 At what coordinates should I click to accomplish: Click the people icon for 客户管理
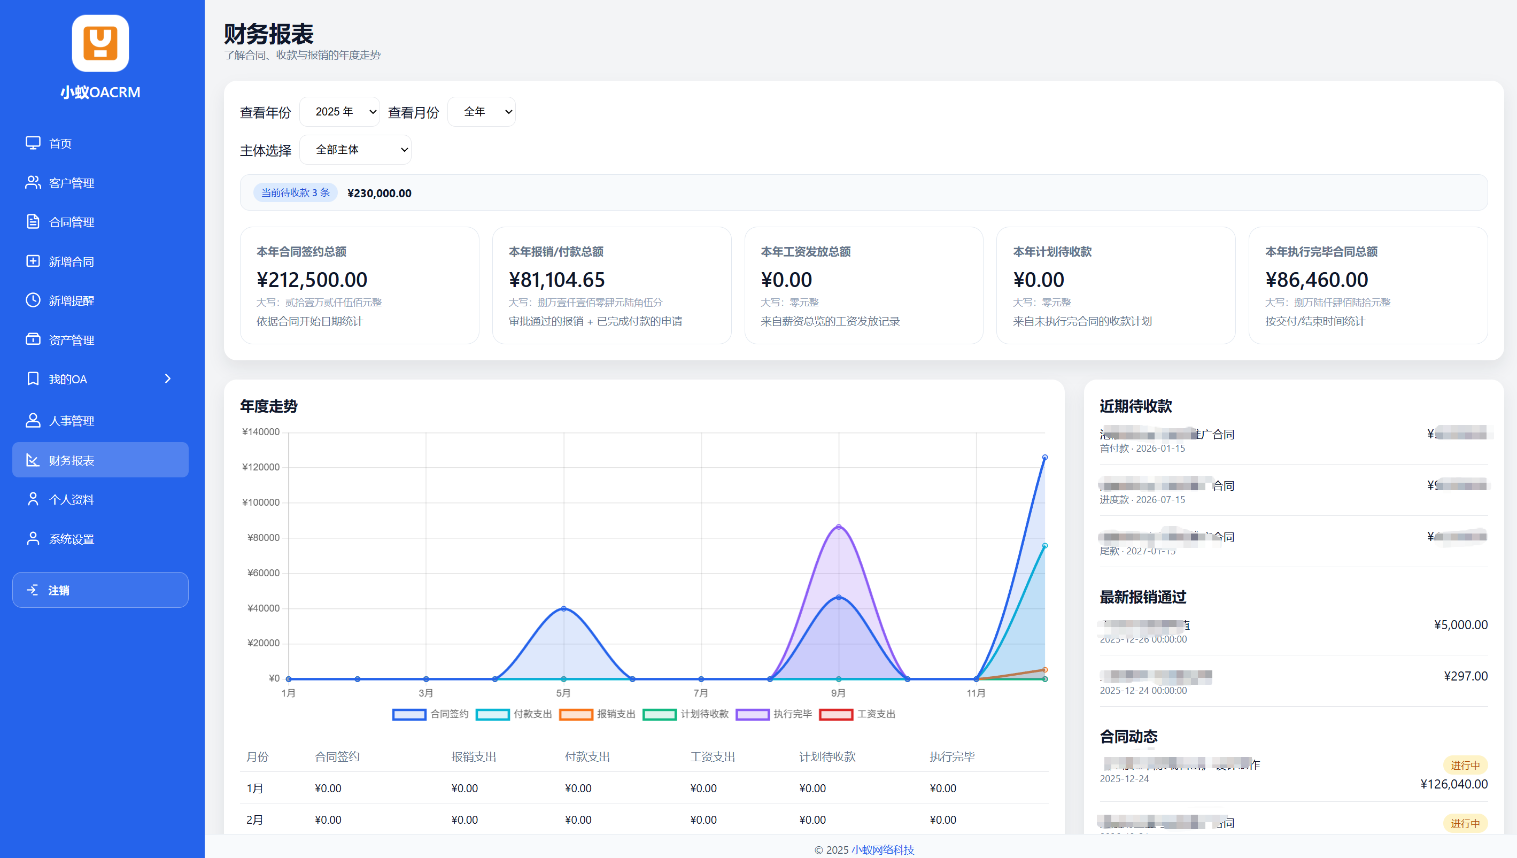coord(33,183)
